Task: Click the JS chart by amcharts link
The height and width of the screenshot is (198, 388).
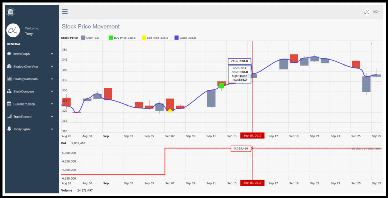Action: 366,149
